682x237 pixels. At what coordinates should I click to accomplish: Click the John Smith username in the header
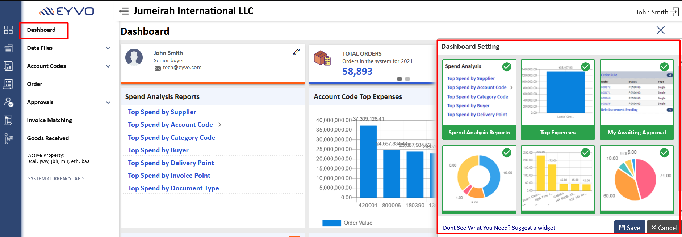tap(652, 12)
